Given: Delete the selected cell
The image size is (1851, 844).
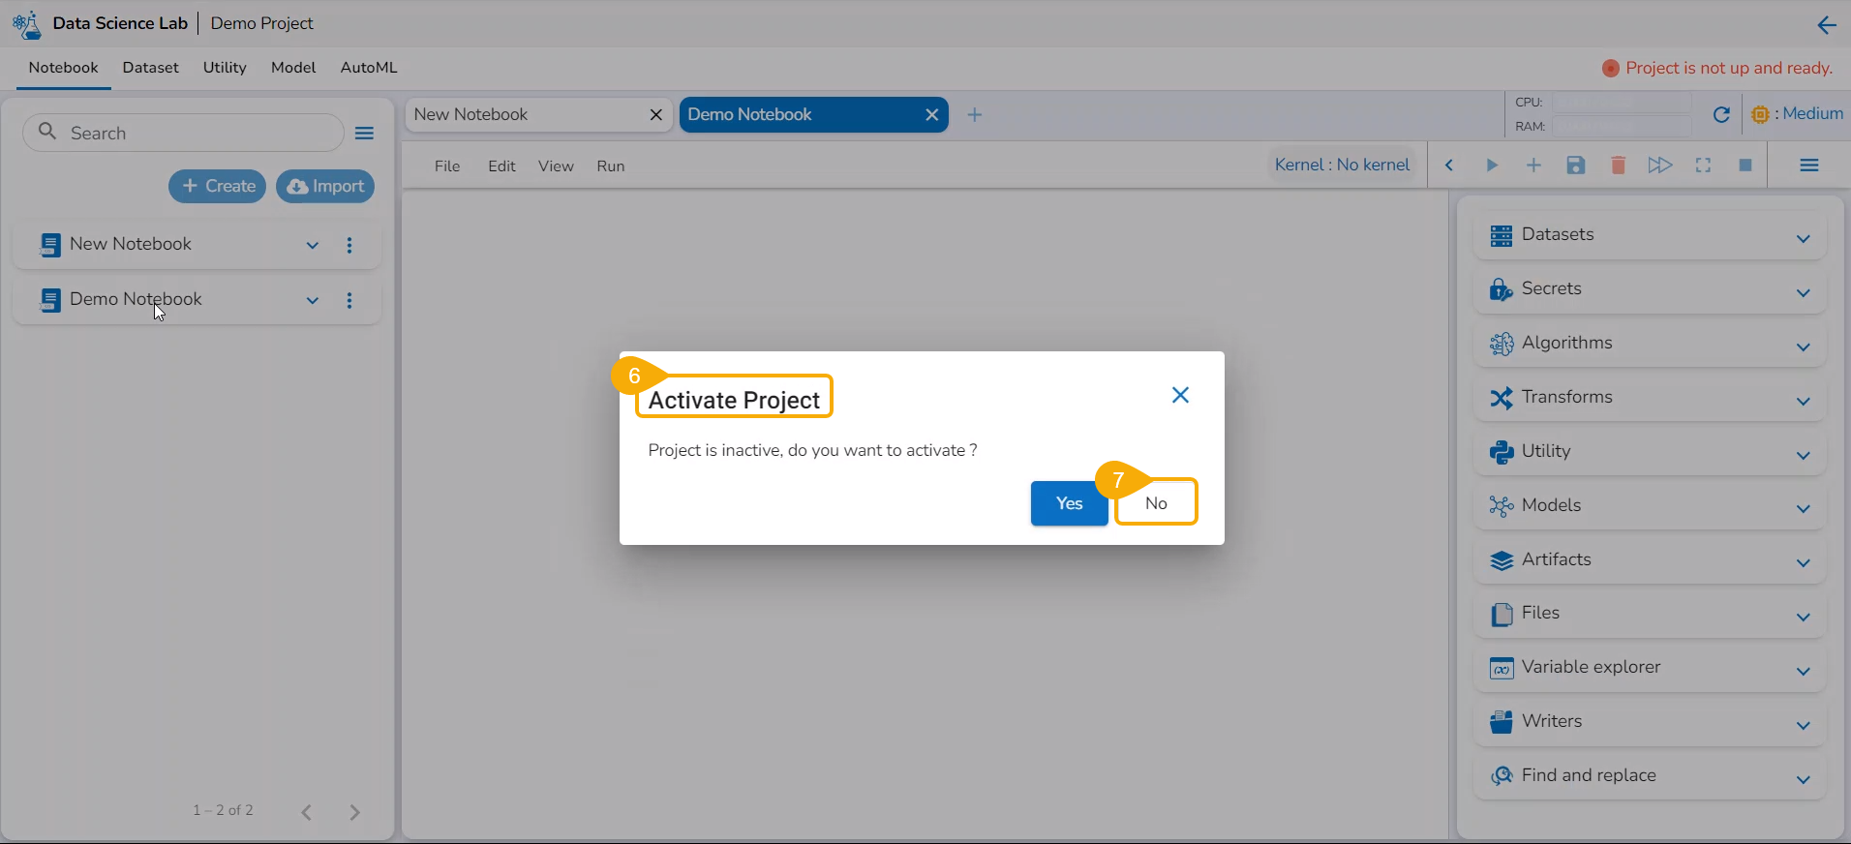Looking at the screenshot, I should 1618,166.
